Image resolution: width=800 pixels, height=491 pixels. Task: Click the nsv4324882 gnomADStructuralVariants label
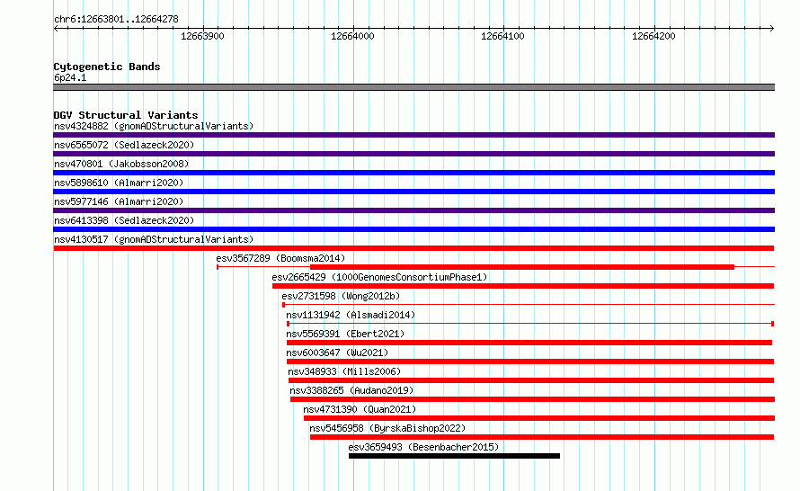coord(154,126)
